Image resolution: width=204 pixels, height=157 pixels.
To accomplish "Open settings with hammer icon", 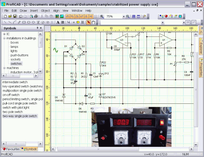I will [144, 17].
